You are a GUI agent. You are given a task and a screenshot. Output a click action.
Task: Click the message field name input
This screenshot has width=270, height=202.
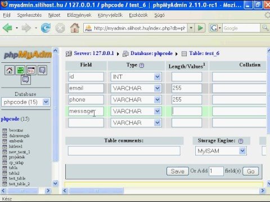pos(86,111)
